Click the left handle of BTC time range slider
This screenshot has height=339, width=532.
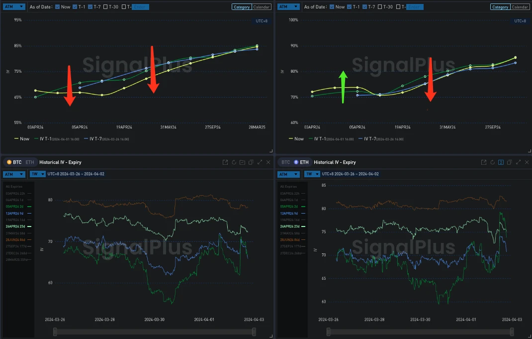[x=55, y=332]
